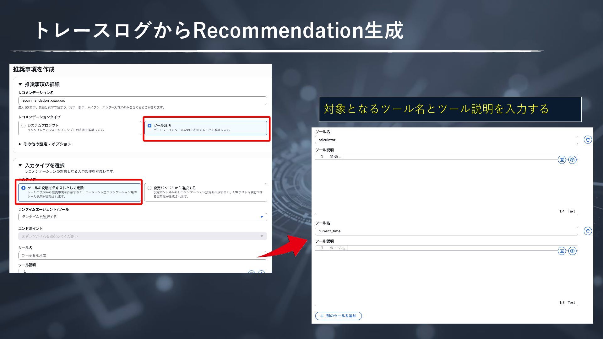Image resolution: width=603 pixels, height=339 pixels.
Task: Click the plus icon to add another tool
Action: point(322,316)
